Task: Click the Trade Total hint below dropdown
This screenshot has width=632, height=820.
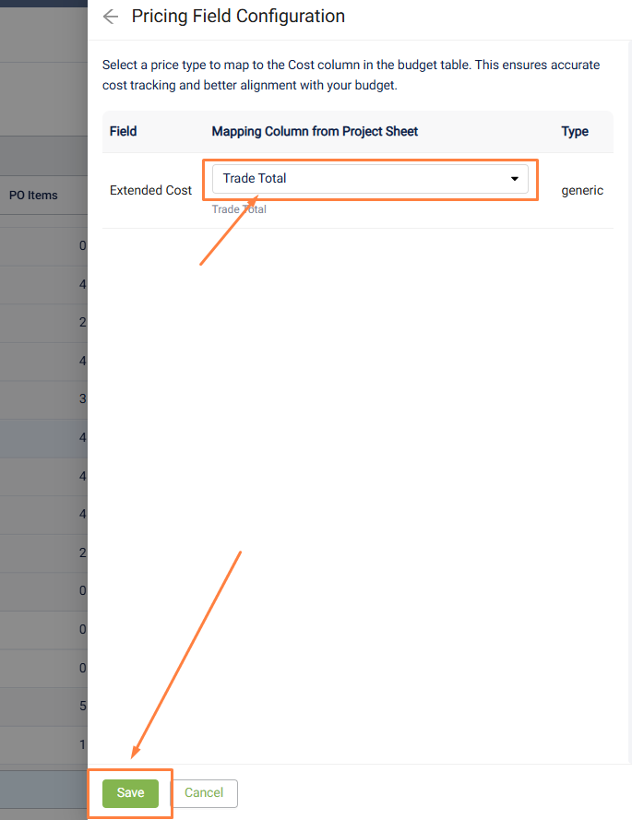Action: click(x=239, y=209)
